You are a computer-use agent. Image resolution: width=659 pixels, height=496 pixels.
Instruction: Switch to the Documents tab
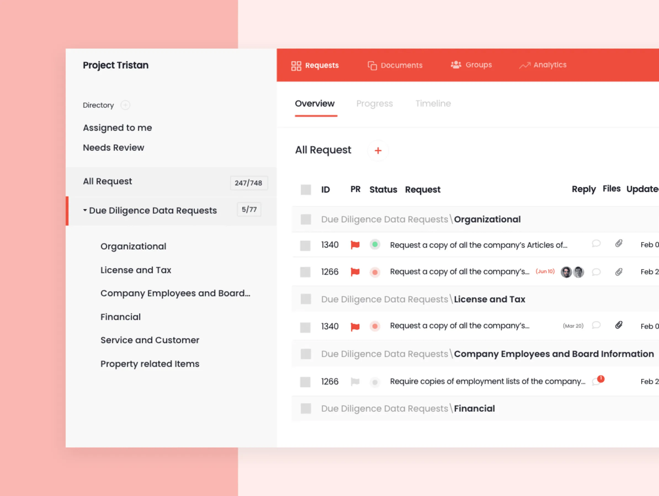(x=395, y=65)
